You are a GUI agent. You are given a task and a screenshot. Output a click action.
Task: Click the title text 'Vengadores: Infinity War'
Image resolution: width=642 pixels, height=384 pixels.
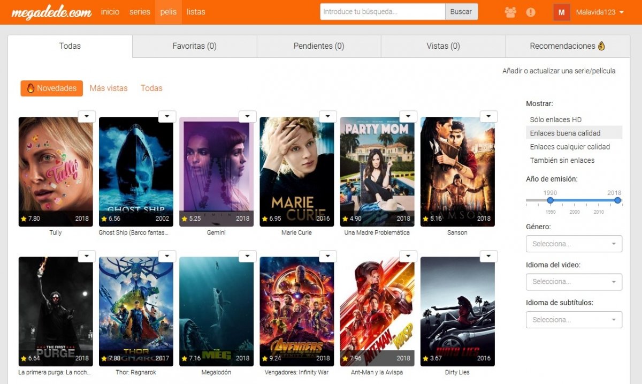click(x=297, y=372)
